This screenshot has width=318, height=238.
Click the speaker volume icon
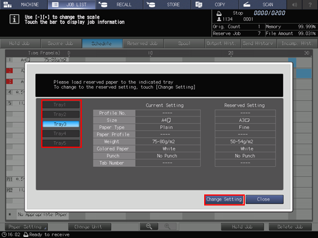[x=295, y=4]
